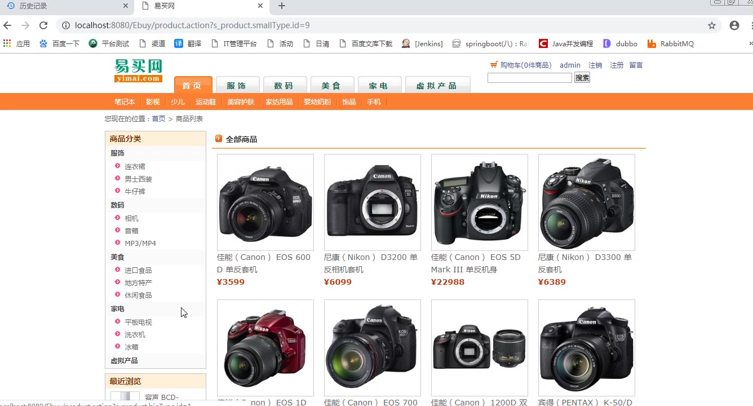The height and width of the screenshot is (406, 753).
Task: Reload the page with the refresh icon
Action: [43, 25]
